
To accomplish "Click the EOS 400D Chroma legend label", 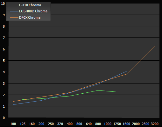I will tap(33, 11).
